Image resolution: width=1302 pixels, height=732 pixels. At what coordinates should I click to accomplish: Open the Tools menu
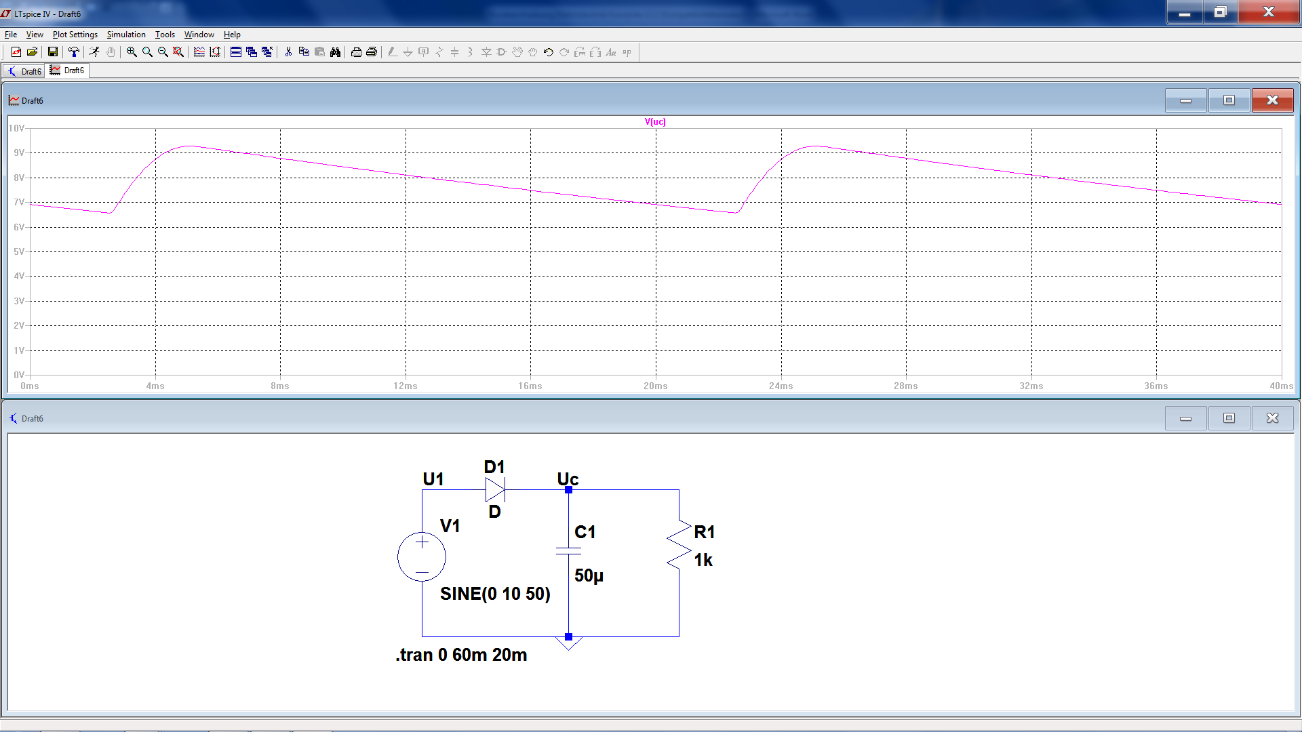pos(165,35)
